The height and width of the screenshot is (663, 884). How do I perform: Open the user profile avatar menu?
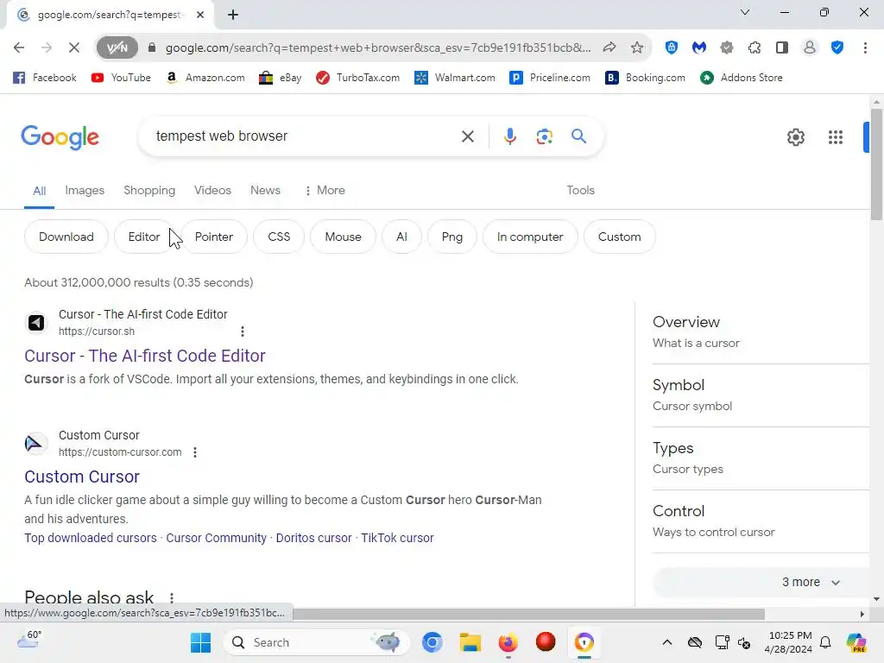pos(810,48)
